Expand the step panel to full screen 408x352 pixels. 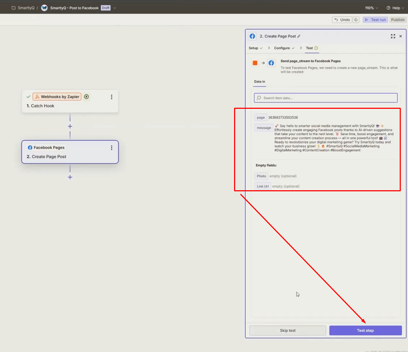[393, 36]
